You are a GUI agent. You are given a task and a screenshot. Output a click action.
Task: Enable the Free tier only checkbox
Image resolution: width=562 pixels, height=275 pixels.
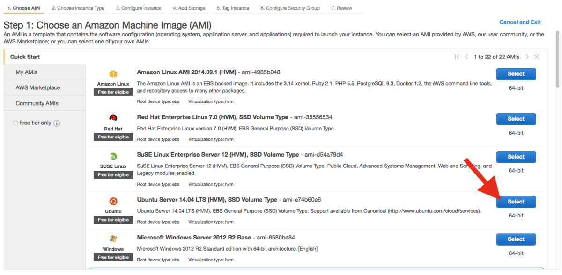coord(16,123)
